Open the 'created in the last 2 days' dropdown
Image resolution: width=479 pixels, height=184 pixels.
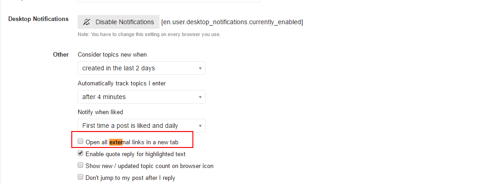[141, 68]
